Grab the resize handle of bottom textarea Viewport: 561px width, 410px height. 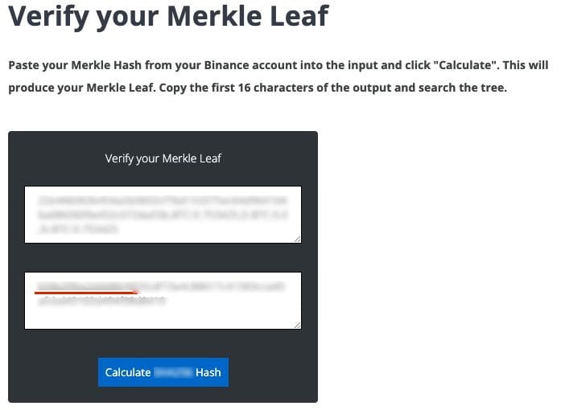tap(298, 325)
